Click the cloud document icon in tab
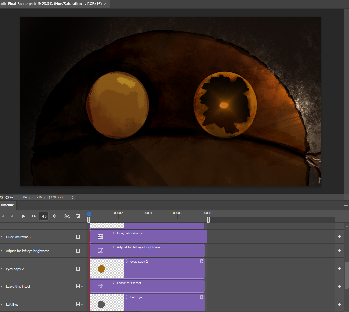349x312 pixels. 4,4
